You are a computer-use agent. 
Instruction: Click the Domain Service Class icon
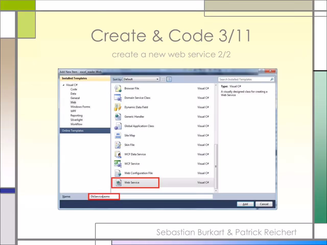pyautogui.click(x=118, y=98)
